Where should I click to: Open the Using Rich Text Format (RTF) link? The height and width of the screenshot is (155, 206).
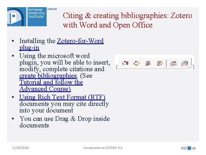[x=62, y=97]
